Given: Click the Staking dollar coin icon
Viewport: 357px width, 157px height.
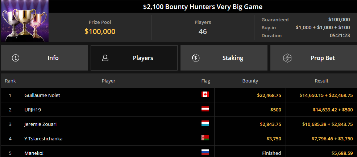Looking at the screenshot, I should point(196,58).
